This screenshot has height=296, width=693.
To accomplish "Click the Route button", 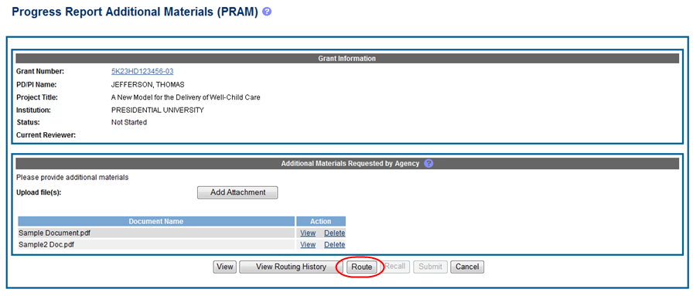I will (361, 267).
